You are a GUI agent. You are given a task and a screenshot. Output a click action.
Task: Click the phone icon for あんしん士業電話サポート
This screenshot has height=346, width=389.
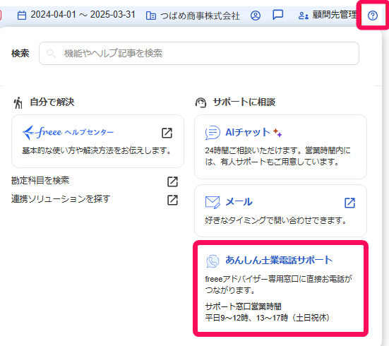pyautogui.click(x=213, y=261)
